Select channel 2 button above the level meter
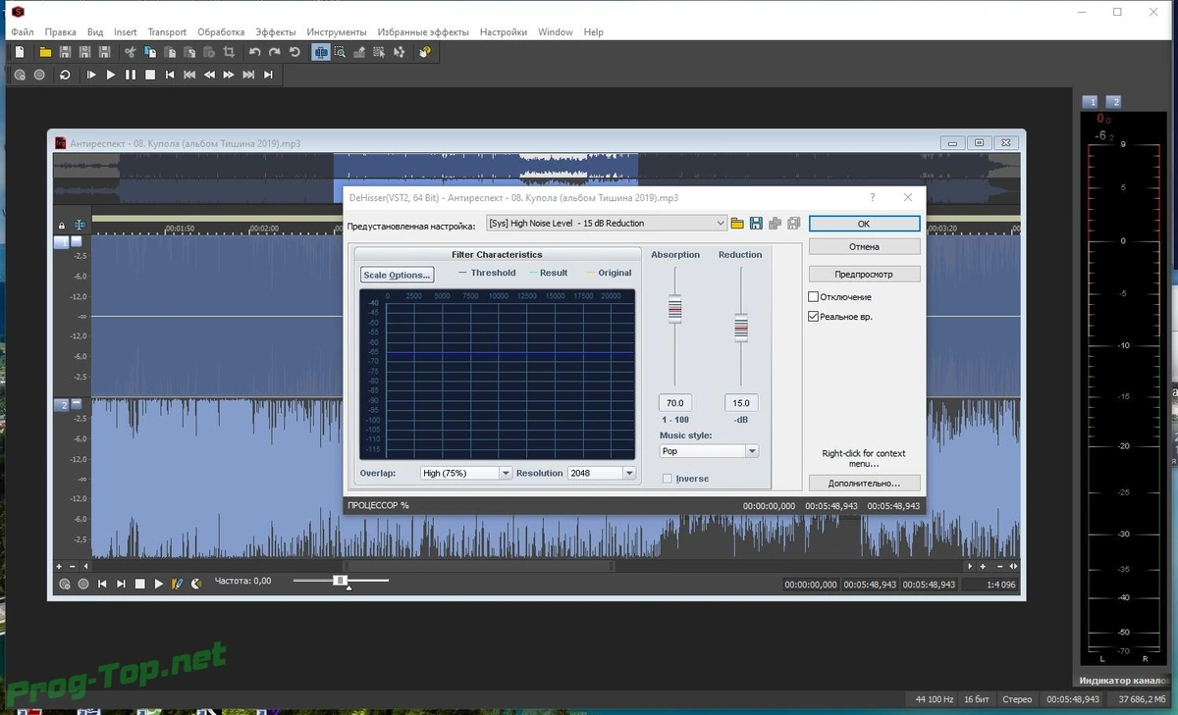 point(1113,102)
